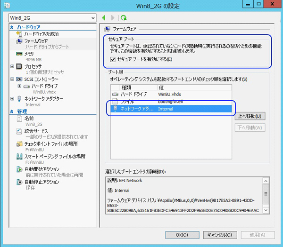Viewport: 283px width, 247px height.
Task: Click the 名前 icon
Action: (19, 119)
